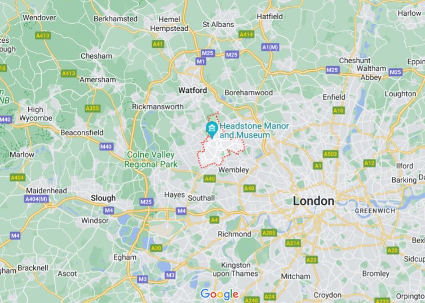The image size is (425, 303).
Task: Click the Headstone Manor museum pin
Action: [x=212, y=130]
